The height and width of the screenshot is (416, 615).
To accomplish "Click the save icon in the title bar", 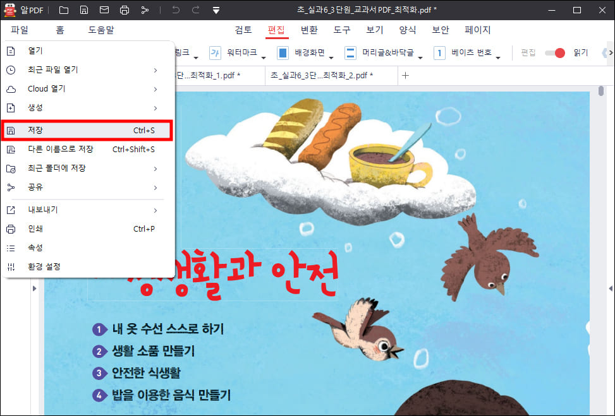I will tap(84, 9).
